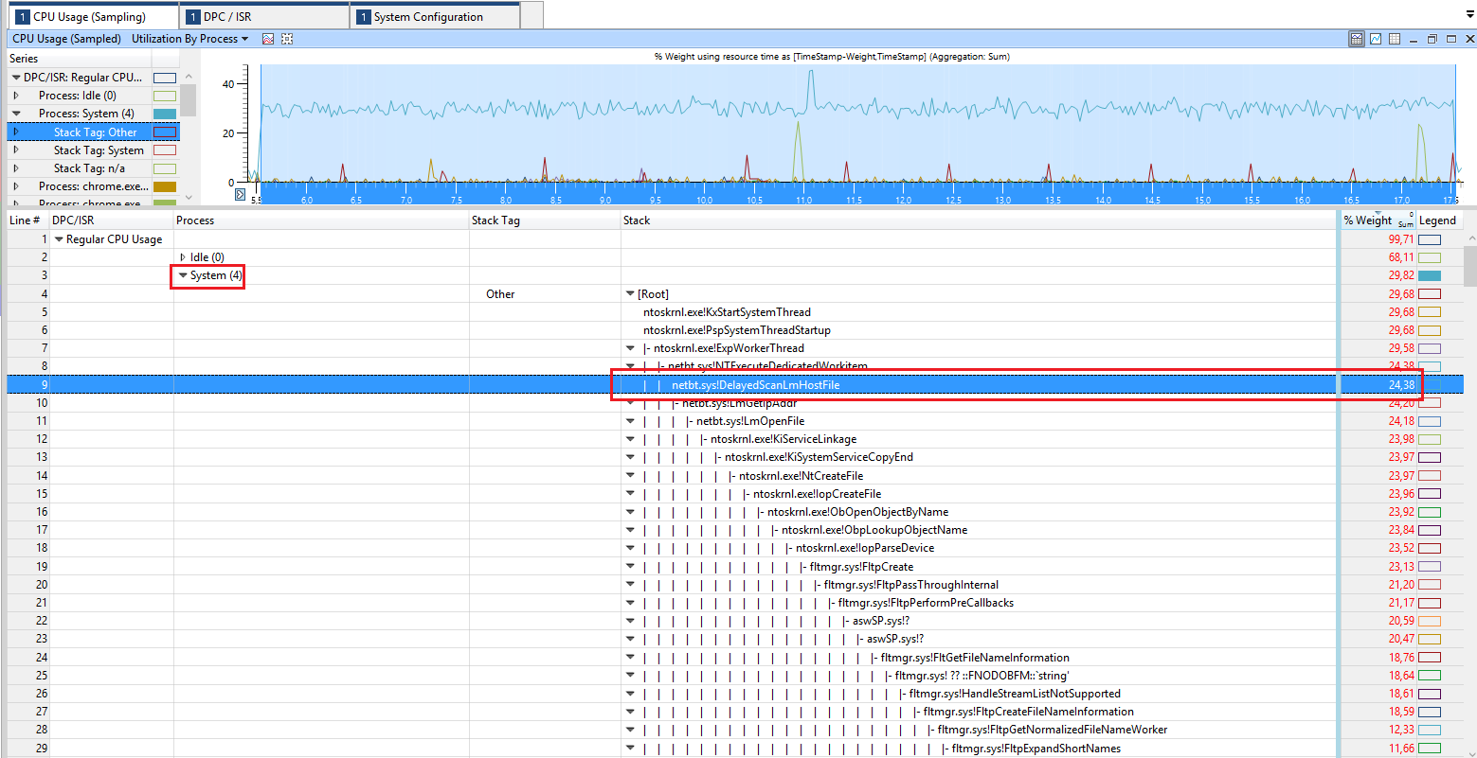This screenshot has width=1477, height=758.
Task: Show the table-only view
Action: [1395, 39]
